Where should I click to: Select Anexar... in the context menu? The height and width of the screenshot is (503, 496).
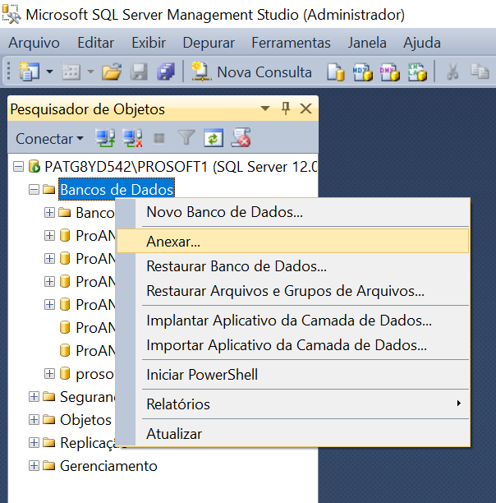point(173,241)
